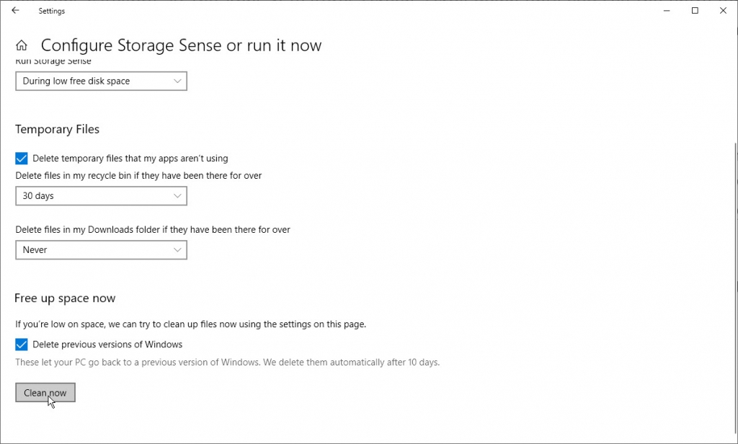Click the Delete previous versions of Windows label
The image size is (738, 444).
pos(107,344)
